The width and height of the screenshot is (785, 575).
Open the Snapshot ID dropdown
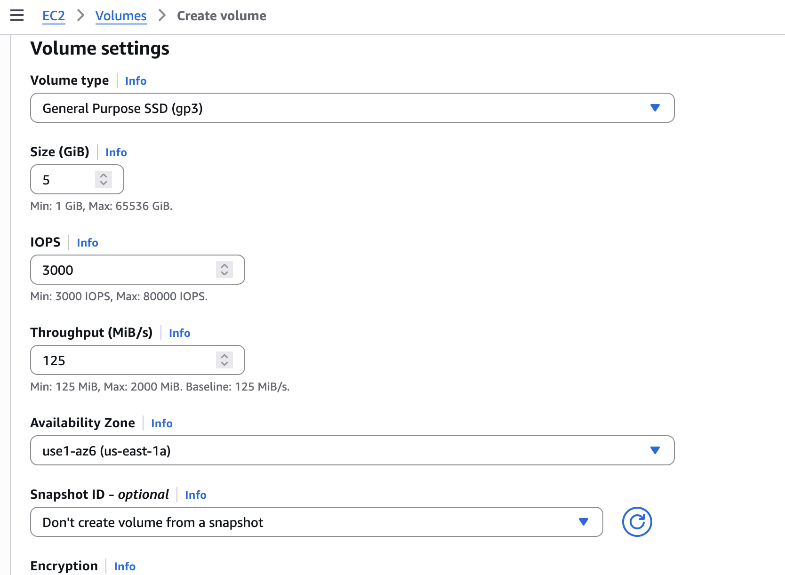(x=316, y=522)
